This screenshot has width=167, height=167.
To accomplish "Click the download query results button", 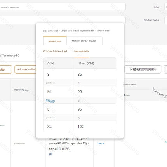I will tap(143, 70).
